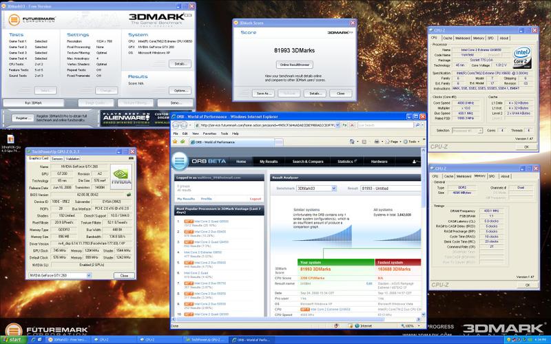The image size is (551, 344).
Task: Open the Help menu in Internet Explorer
Action: point(236,133)
